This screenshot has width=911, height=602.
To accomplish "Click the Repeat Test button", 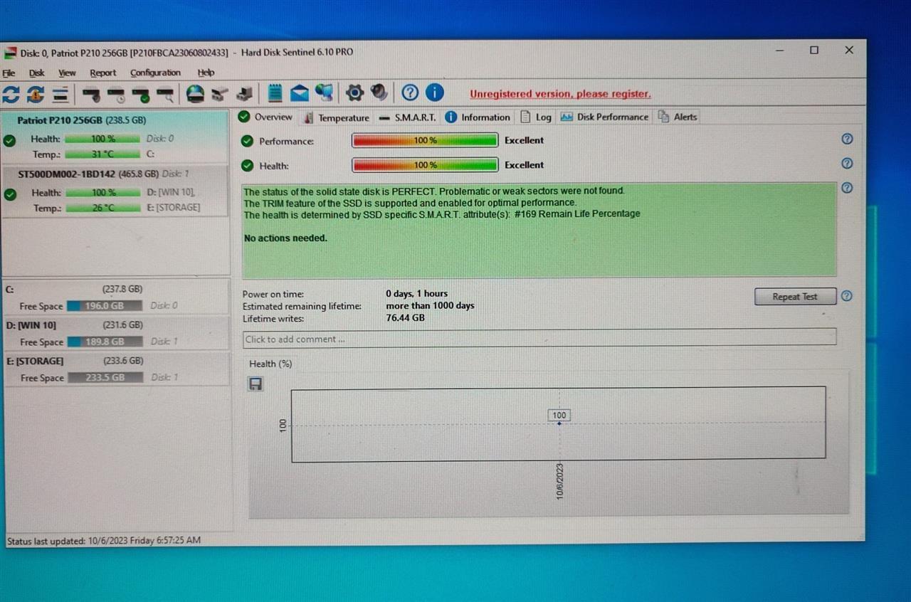I will 795,297.
